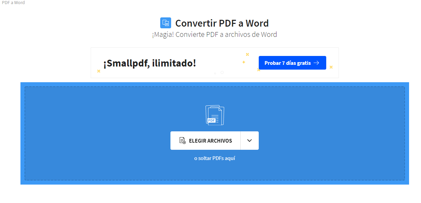Select the Convertir PDF a Word heading
Viewport: 421px width, 203px height.
coord(222,23)
